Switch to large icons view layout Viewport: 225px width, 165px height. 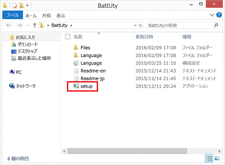point(217,159)
